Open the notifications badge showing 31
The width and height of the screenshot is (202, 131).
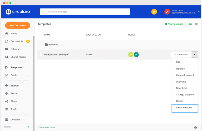(x=154, y=12)
